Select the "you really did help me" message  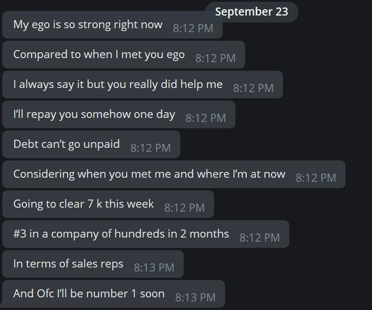click(118, 85)
